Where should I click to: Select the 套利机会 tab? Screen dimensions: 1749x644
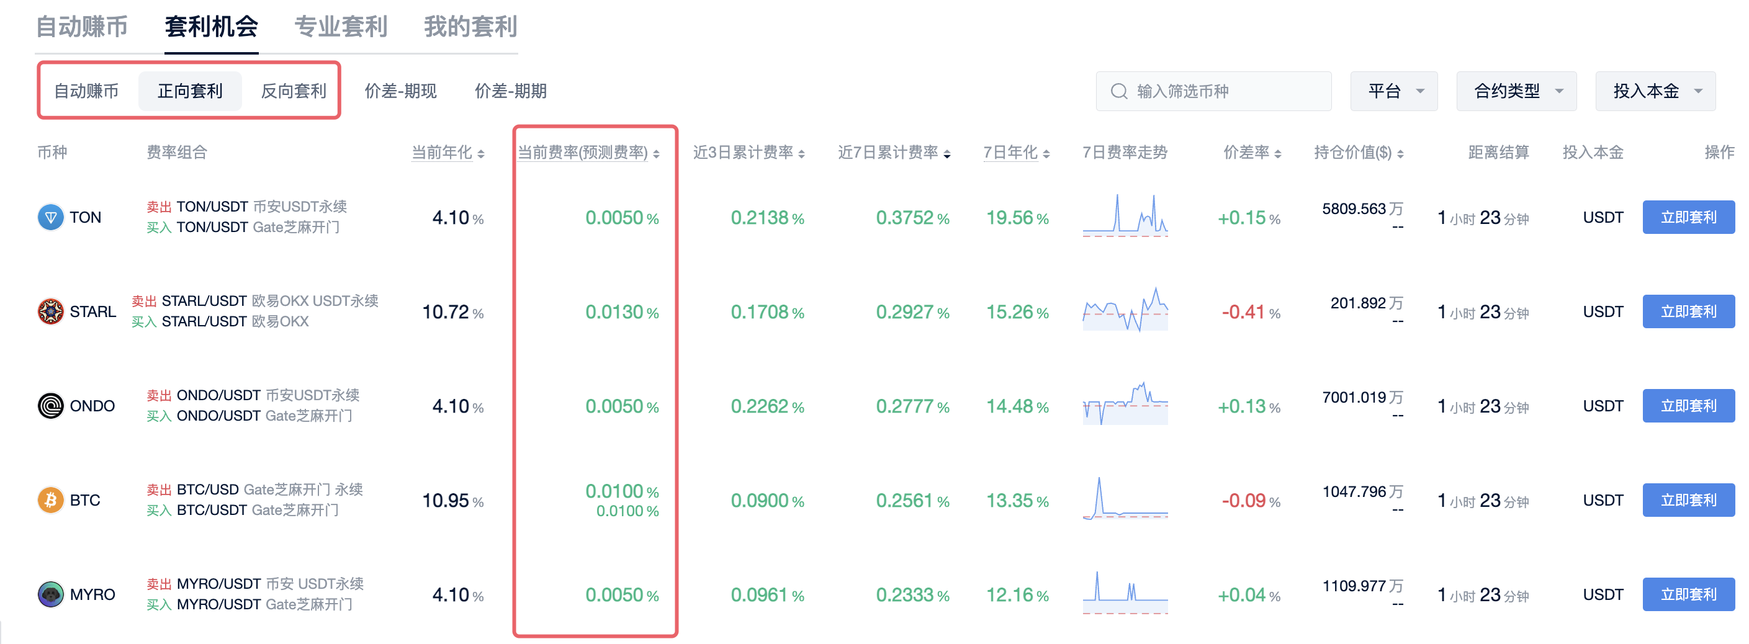211,27
